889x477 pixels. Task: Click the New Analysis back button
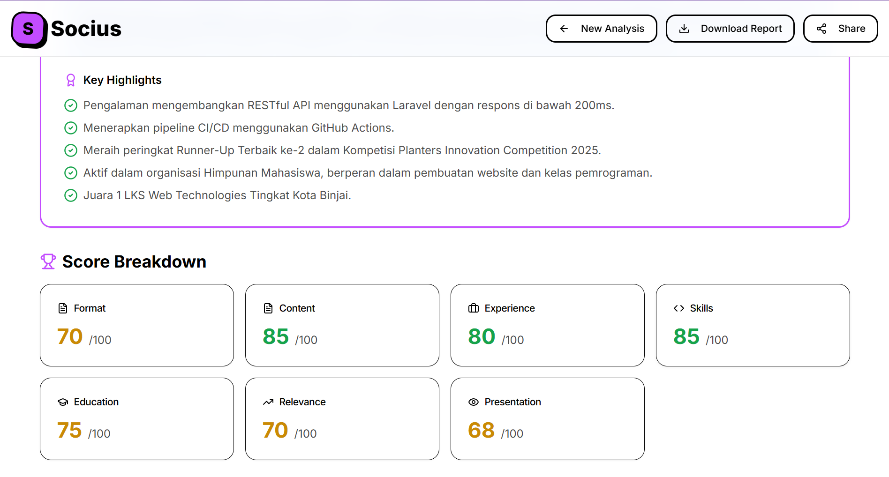coord(601,29)
